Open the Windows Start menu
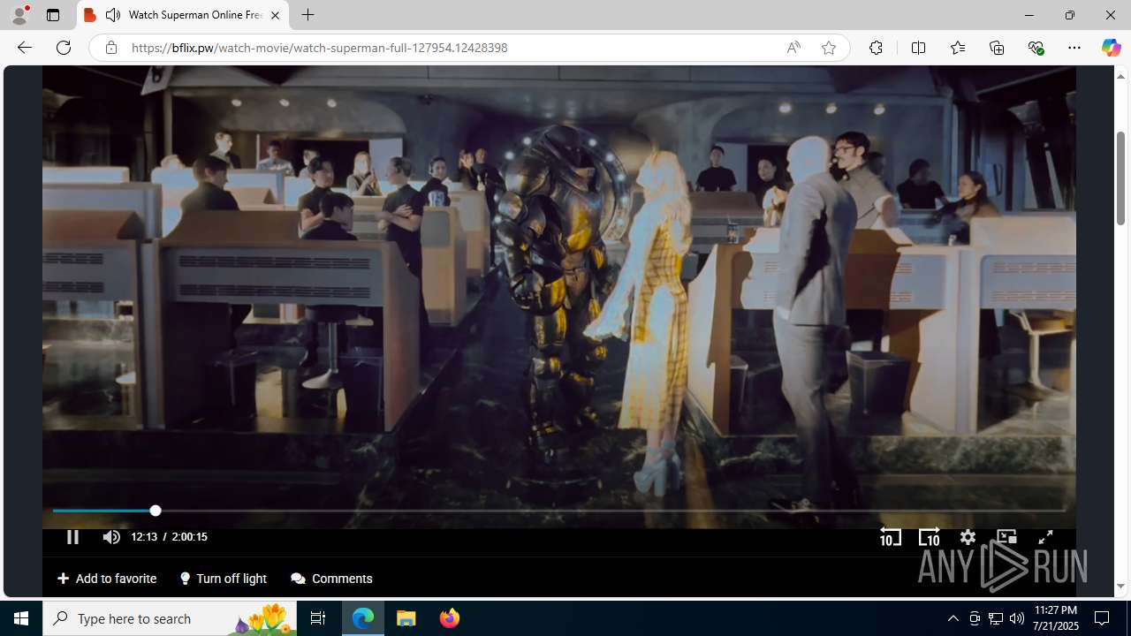 [x=21, y=618]
